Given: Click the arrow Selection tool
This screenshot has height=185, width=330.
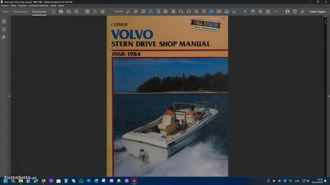Looking at the screenshot, I should coord(246,11).
